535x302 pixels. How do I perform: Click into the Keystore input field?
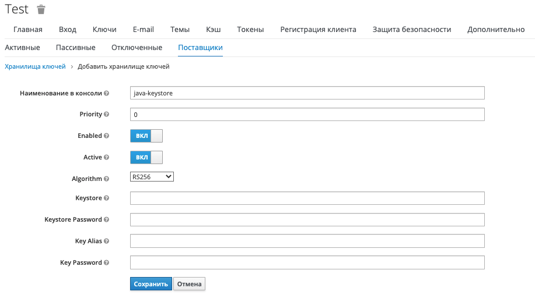point(307,198)
